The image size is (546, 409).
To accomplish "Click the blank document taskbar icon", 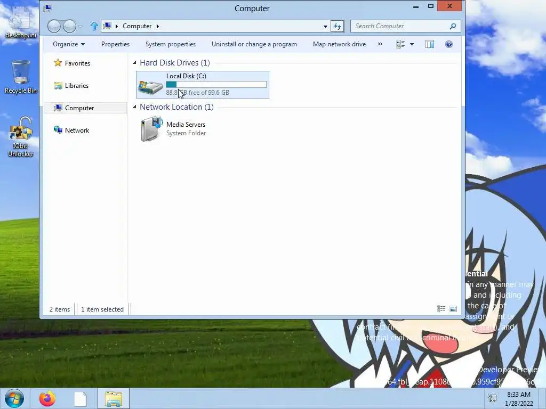I will 80,399.
